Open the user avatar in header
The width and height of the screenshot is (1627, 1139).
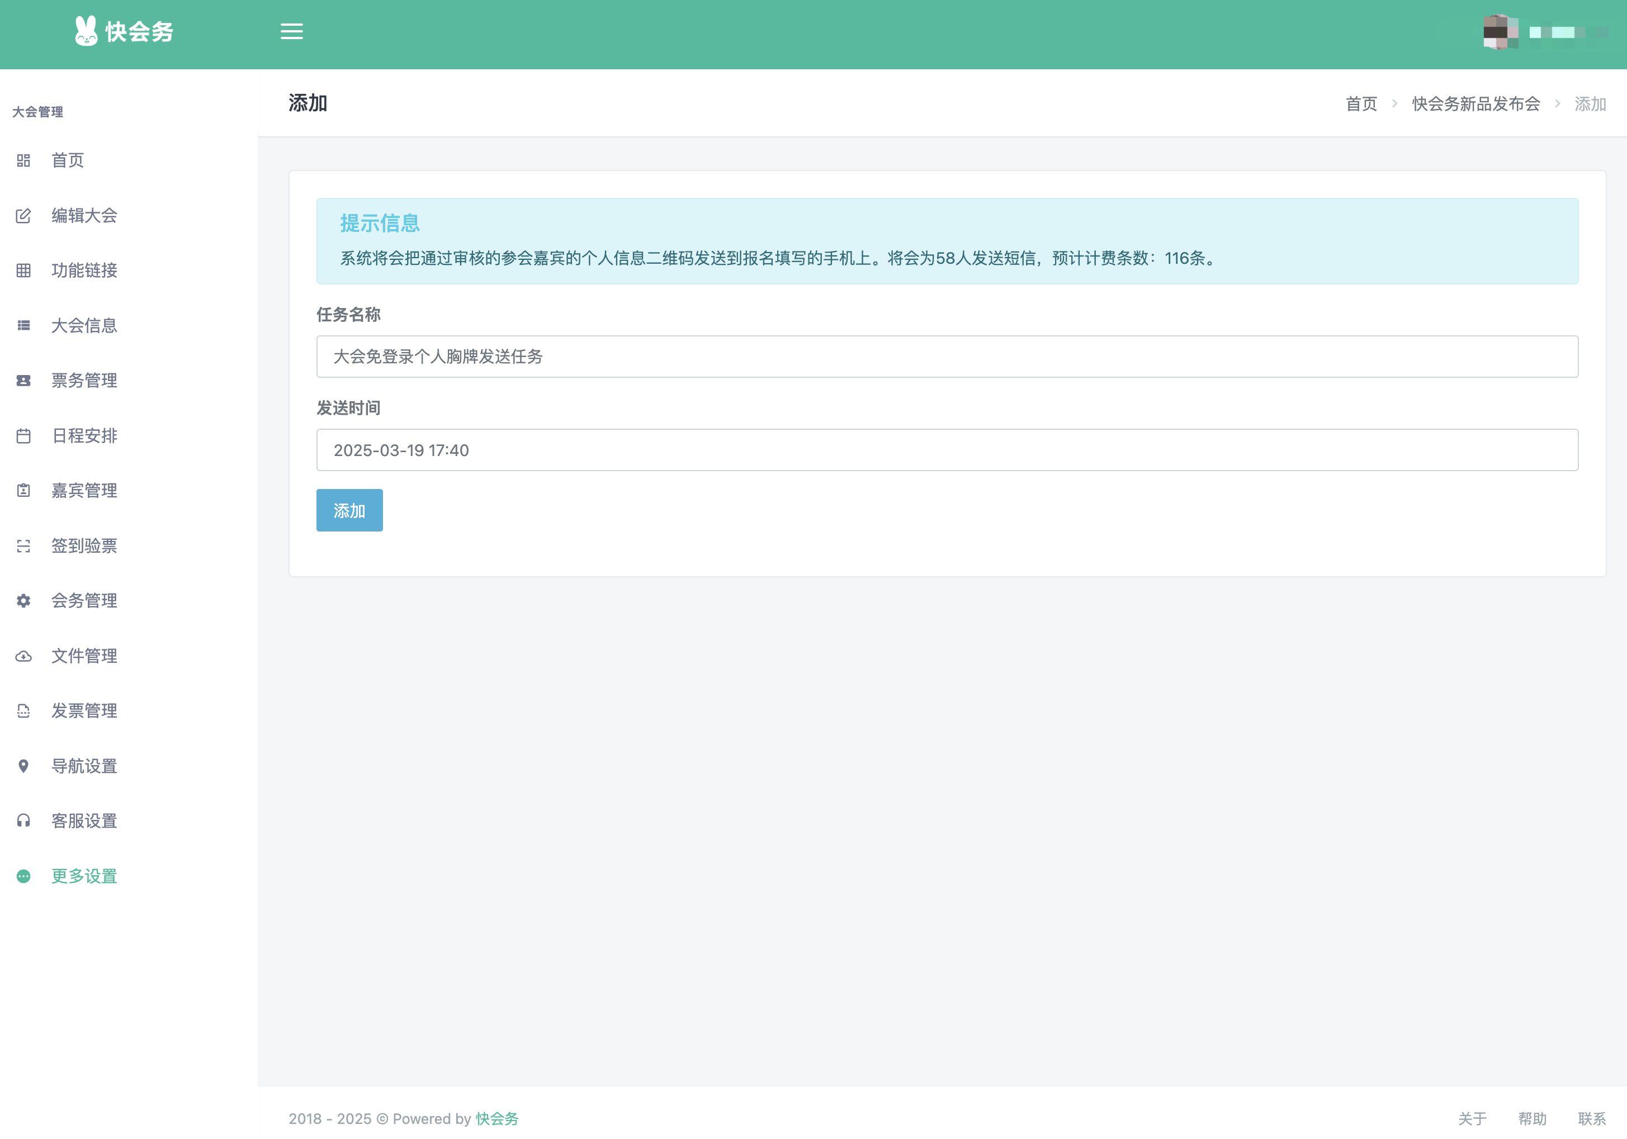tap(1500, 32)
